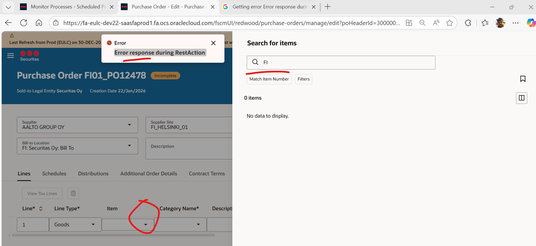Image resolution: width=536 pixels, height=246 pixels.
Task: Open the Supplier Site field
Action: pos(189,125)
